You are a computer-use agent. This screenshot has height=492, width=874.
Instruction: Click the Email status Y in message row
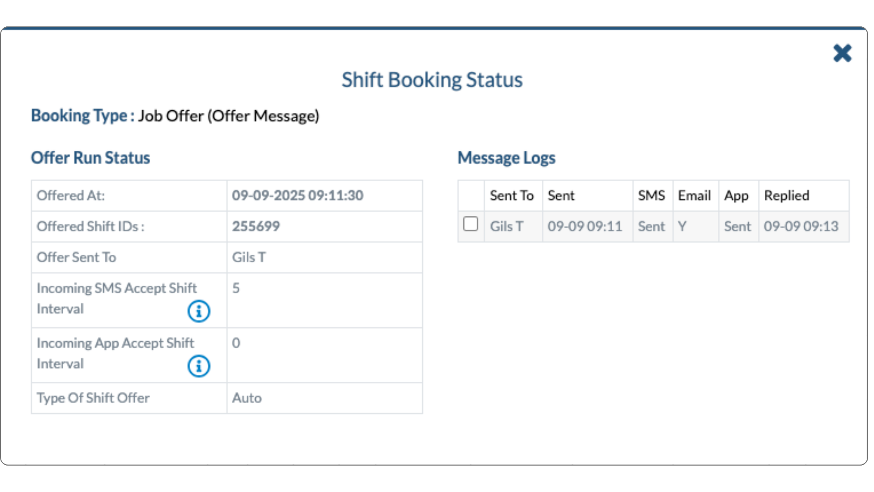tap(682, 226)
